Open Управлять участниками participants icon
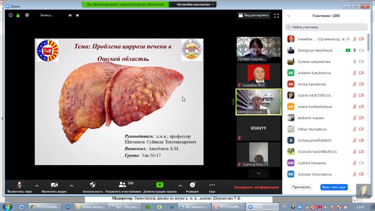The height and width of the screenshot is (211, 375). point(123,185)
